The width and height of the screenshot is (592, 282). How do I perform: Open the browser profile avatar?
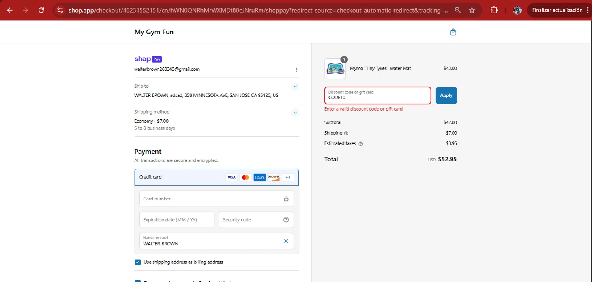tap(517, 10)
